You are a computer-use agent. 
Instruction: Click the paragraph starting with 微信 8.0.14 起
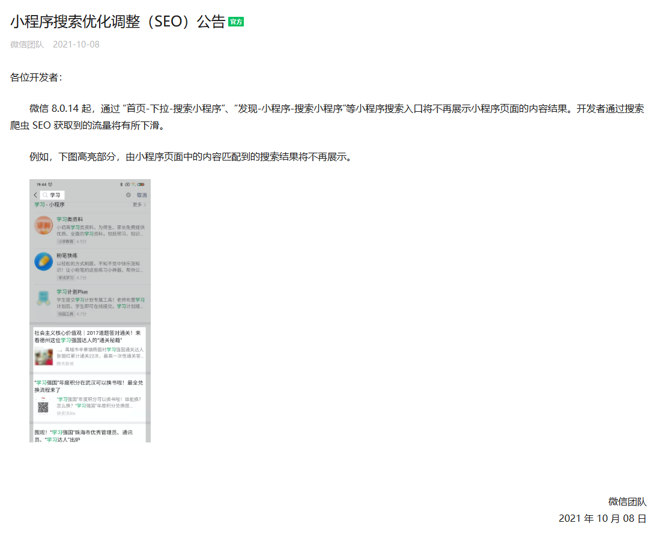[327, 117]
